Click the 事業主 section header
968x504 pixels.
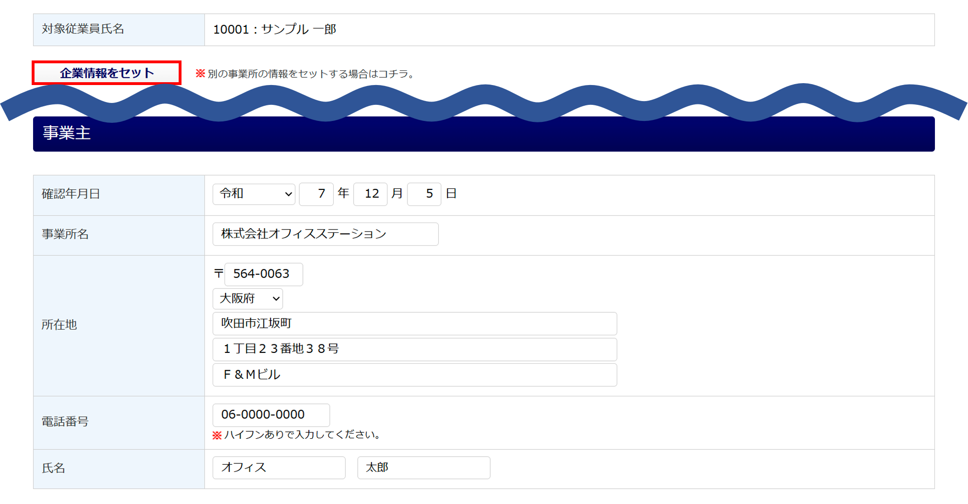67,134
